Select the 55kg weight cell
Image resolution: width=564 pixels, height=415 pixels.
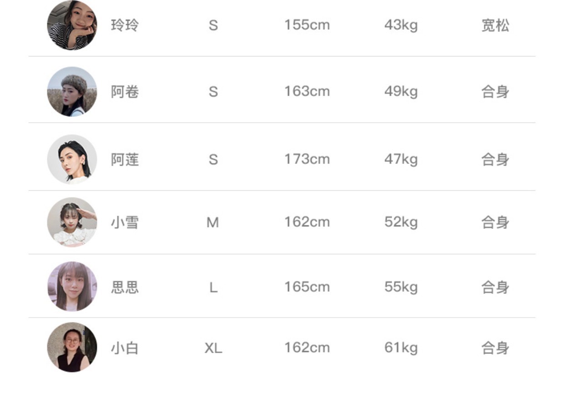[x=401, y=287]
